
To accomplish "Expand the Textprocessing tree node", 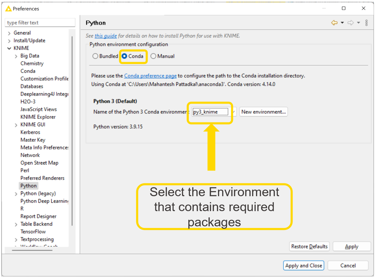I will click(16, 239).
